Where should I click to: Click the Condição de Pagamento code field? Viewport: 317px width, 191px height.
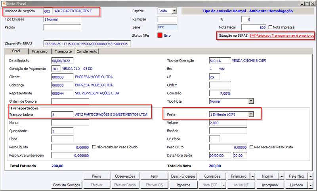(56, 69)
